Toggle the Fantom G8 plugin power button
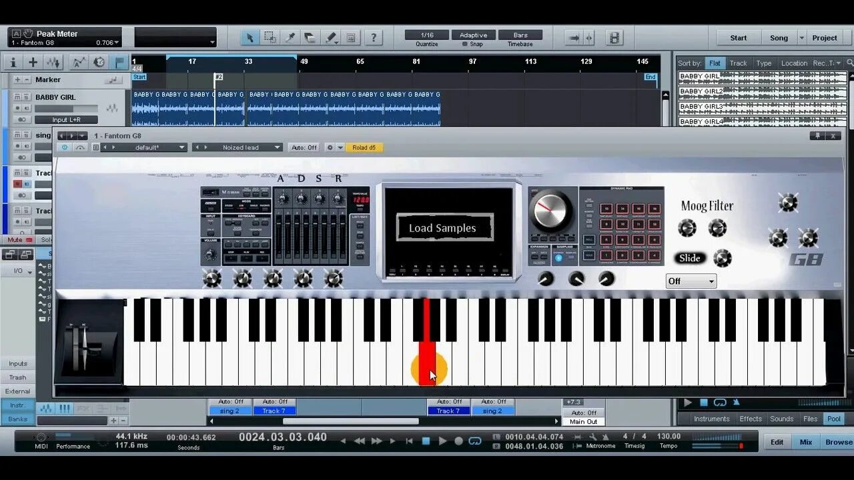The image size is (854, 480). (x=64, y=147)
